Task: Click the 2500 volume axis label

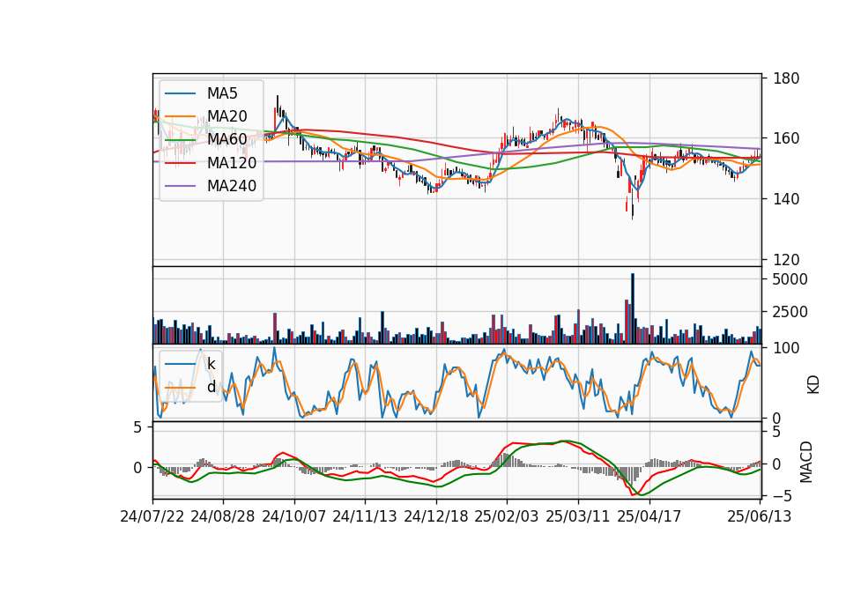Action: coord(790,312)
